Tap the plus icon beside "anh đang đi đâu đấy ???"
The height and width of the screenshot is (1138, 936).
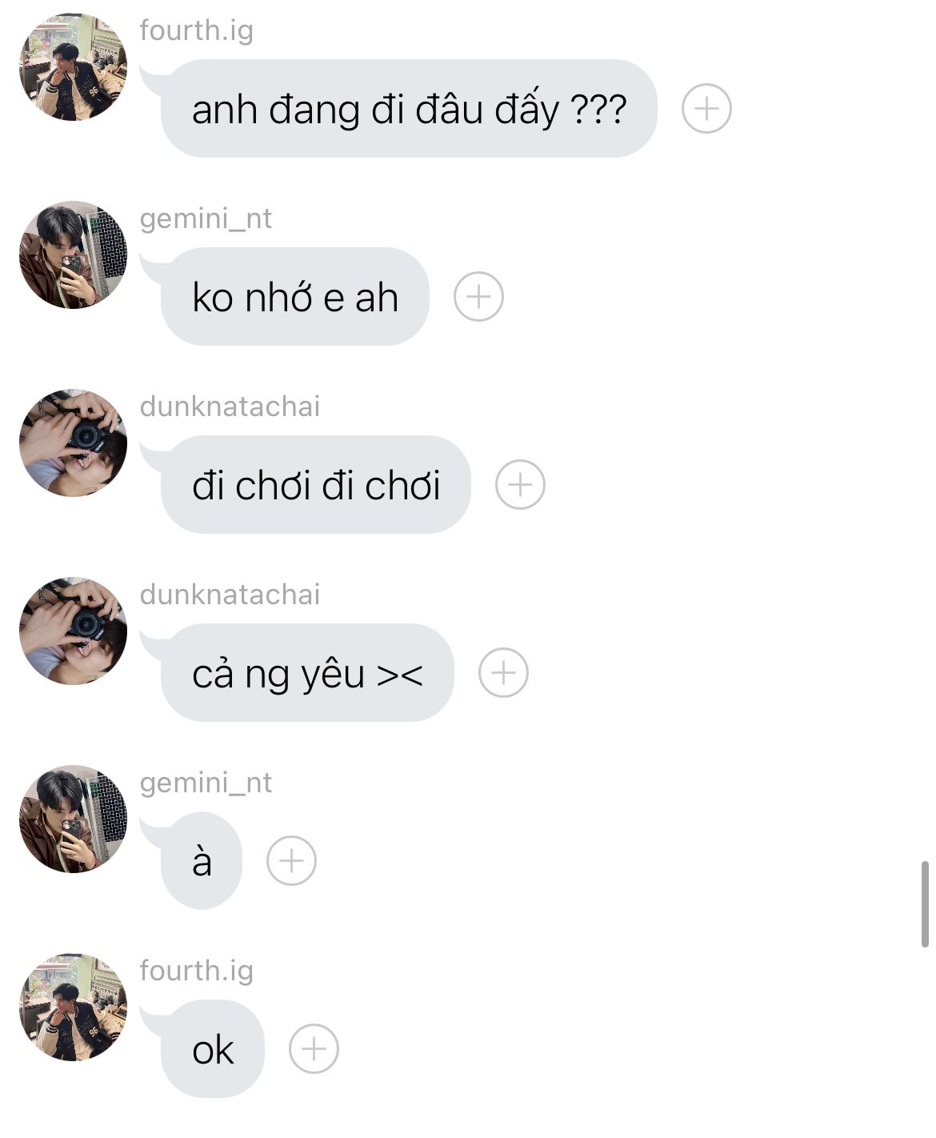[x=706, y=108]
